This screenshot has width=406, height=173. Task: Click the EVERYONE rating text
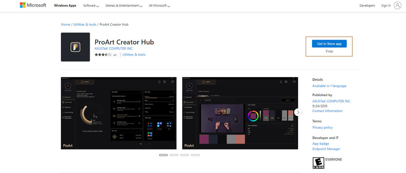point(334,160)
